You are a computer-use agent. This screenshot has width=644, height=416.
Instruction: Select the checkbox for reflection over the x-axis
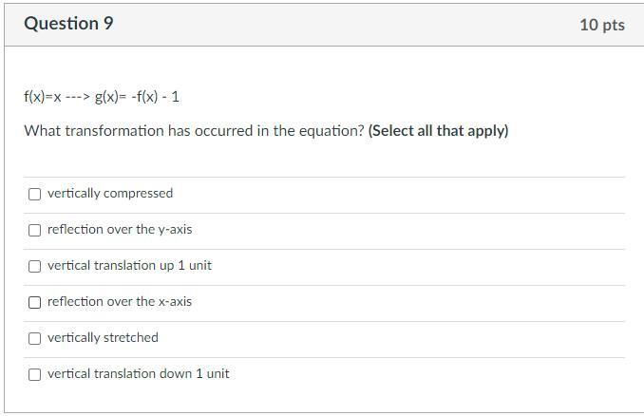(35, 302)
